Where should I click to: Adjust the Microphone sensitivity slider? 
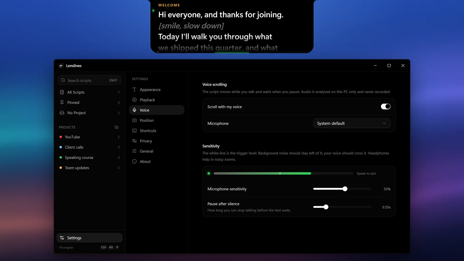click(x=342, y=189)
